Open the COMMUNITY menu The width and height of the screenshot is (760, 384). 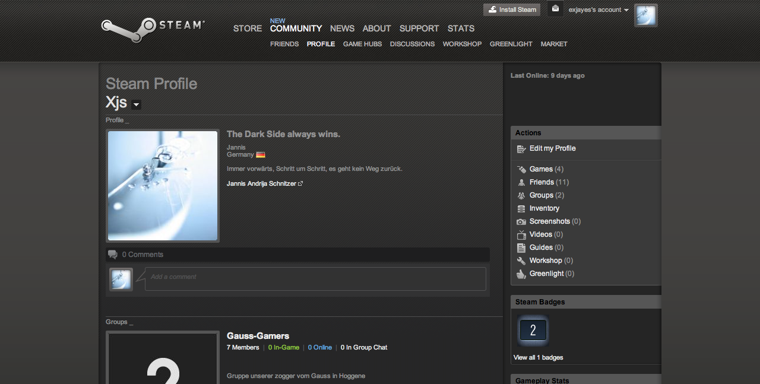pos(296,28)
